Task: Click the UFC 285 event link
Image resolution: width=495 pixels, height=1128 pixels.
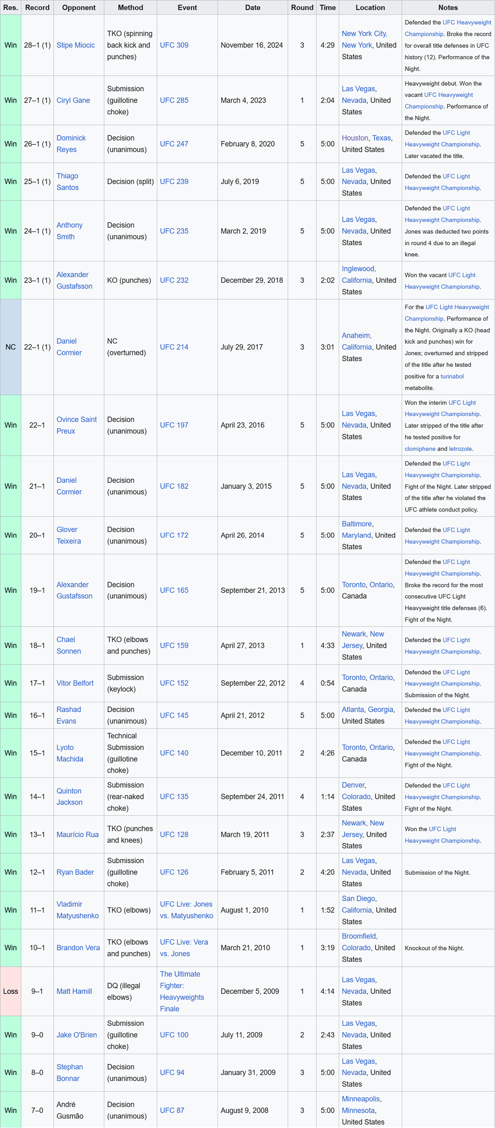Action: pos(174,100)
